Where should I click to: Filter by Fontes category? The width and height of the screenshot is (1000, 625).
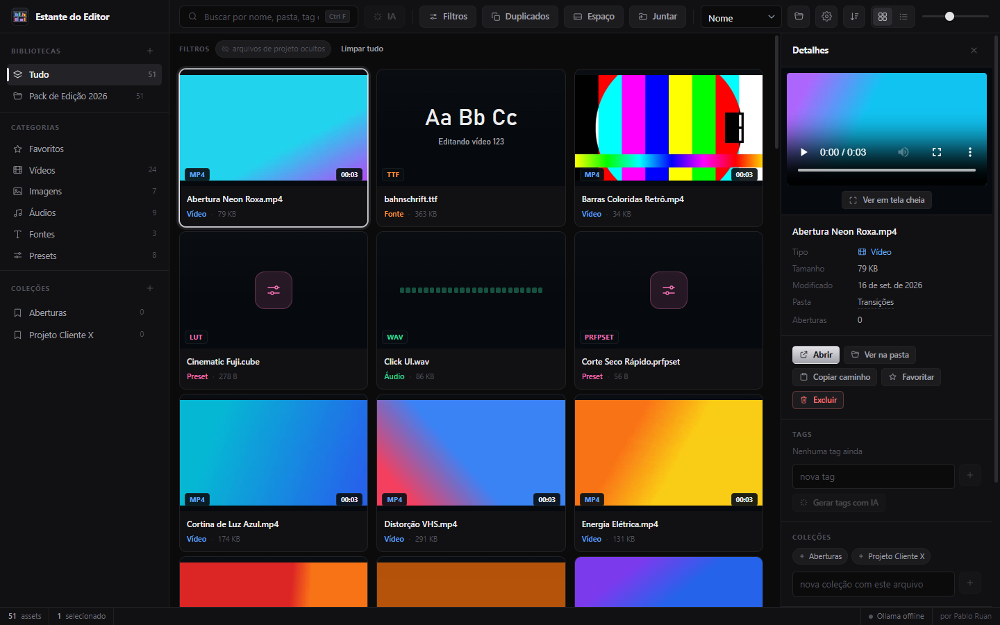(85, 235)
